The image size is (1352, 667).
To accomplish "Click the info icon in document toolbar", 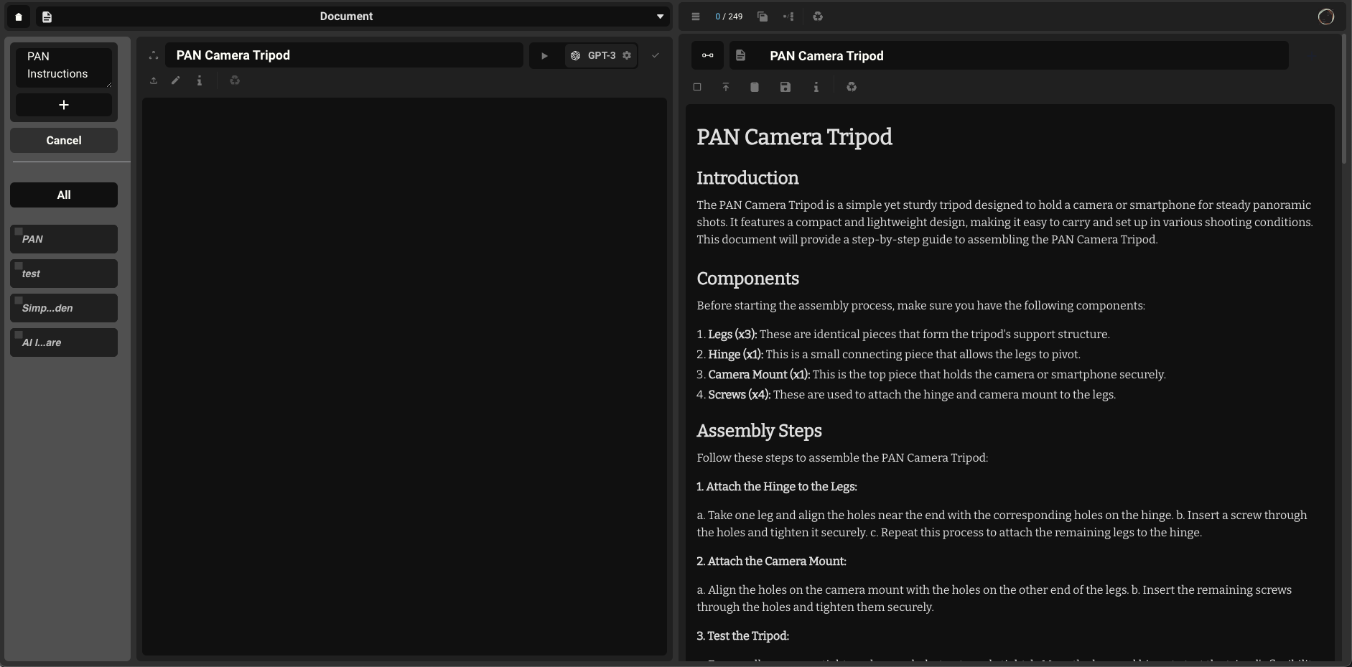I will [x=816, y=87].
